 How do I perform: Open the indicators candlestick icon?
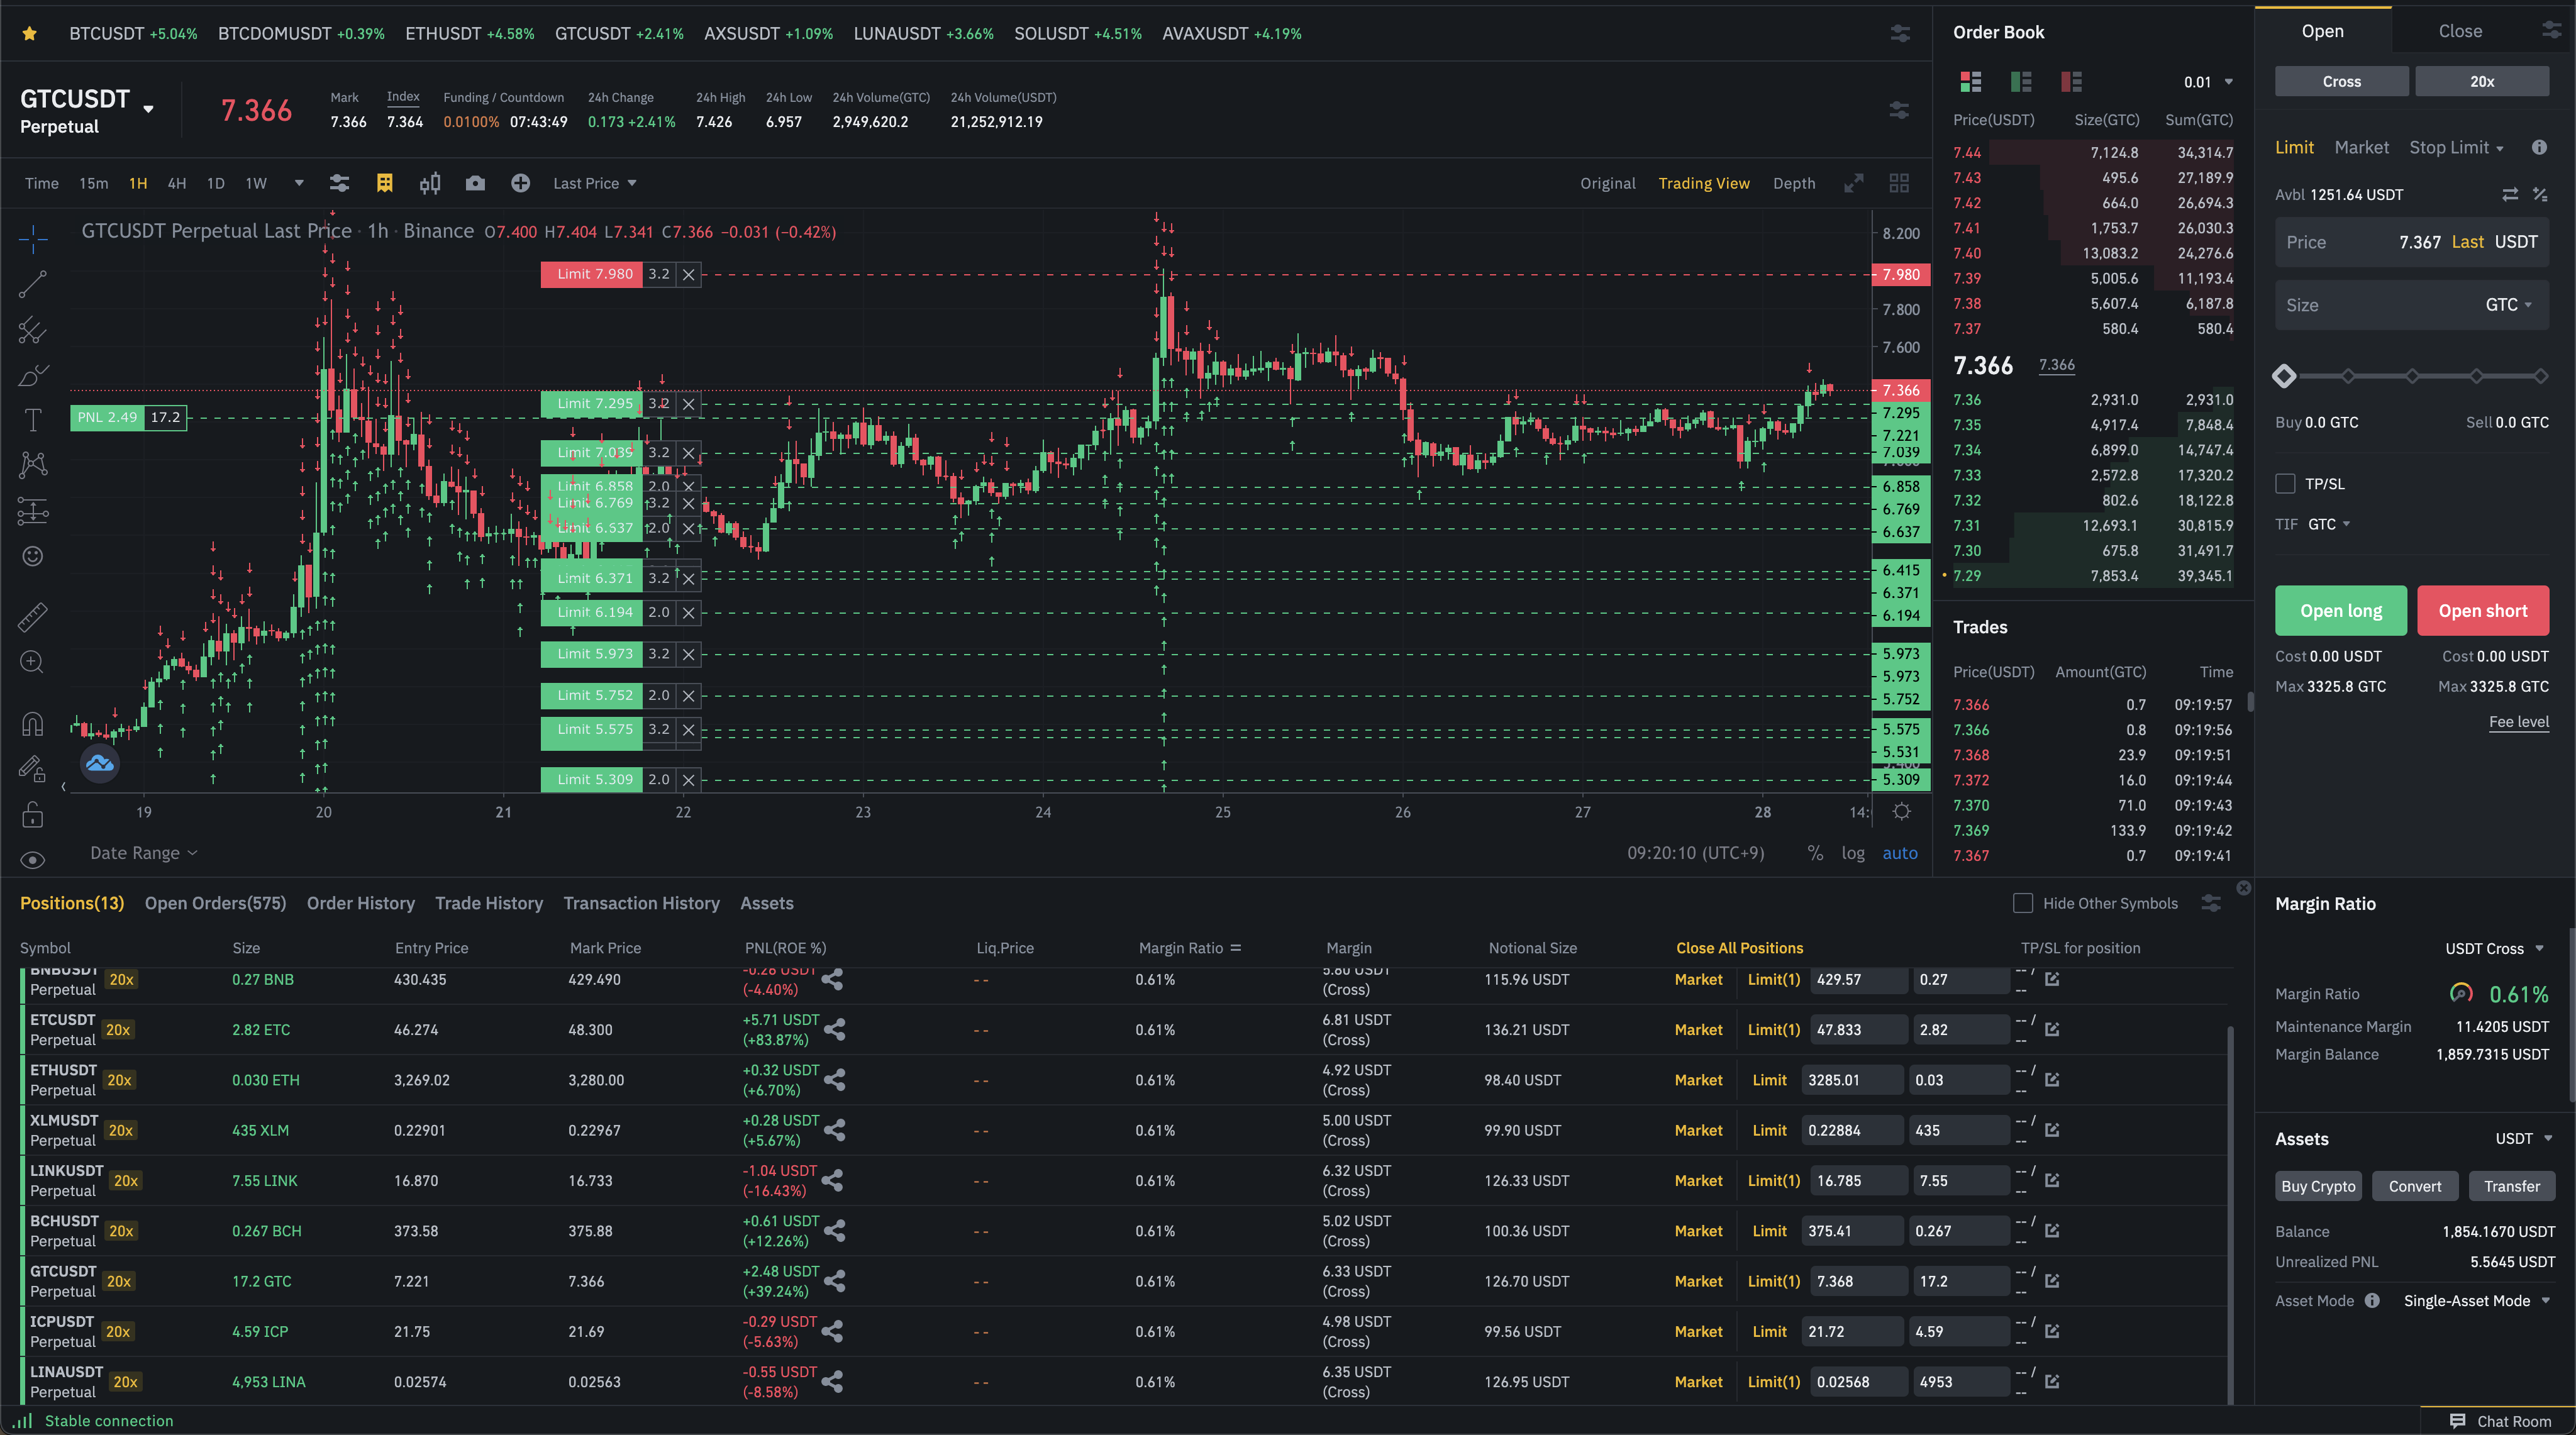429,183
